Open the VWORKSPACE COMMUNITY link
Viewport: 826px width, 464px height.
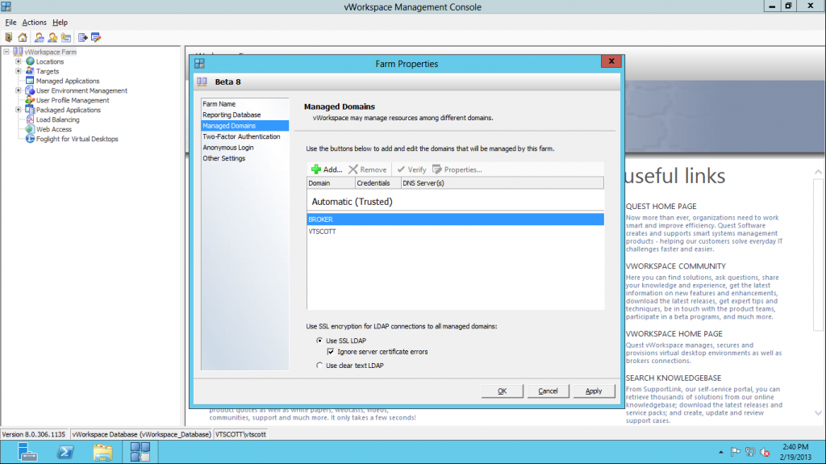[676, 266]
